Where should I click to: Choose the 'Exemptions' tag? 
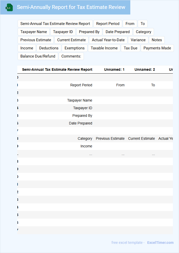tap(74, 48)
